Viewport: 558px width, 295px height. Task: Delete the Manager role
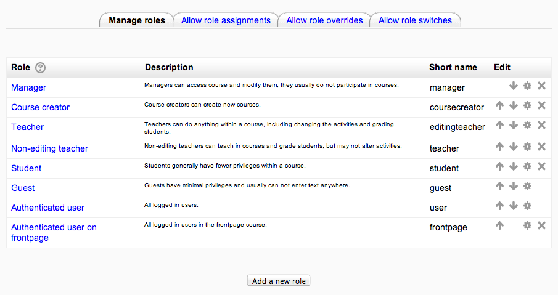pyautogui.click(x=541, y=86)
